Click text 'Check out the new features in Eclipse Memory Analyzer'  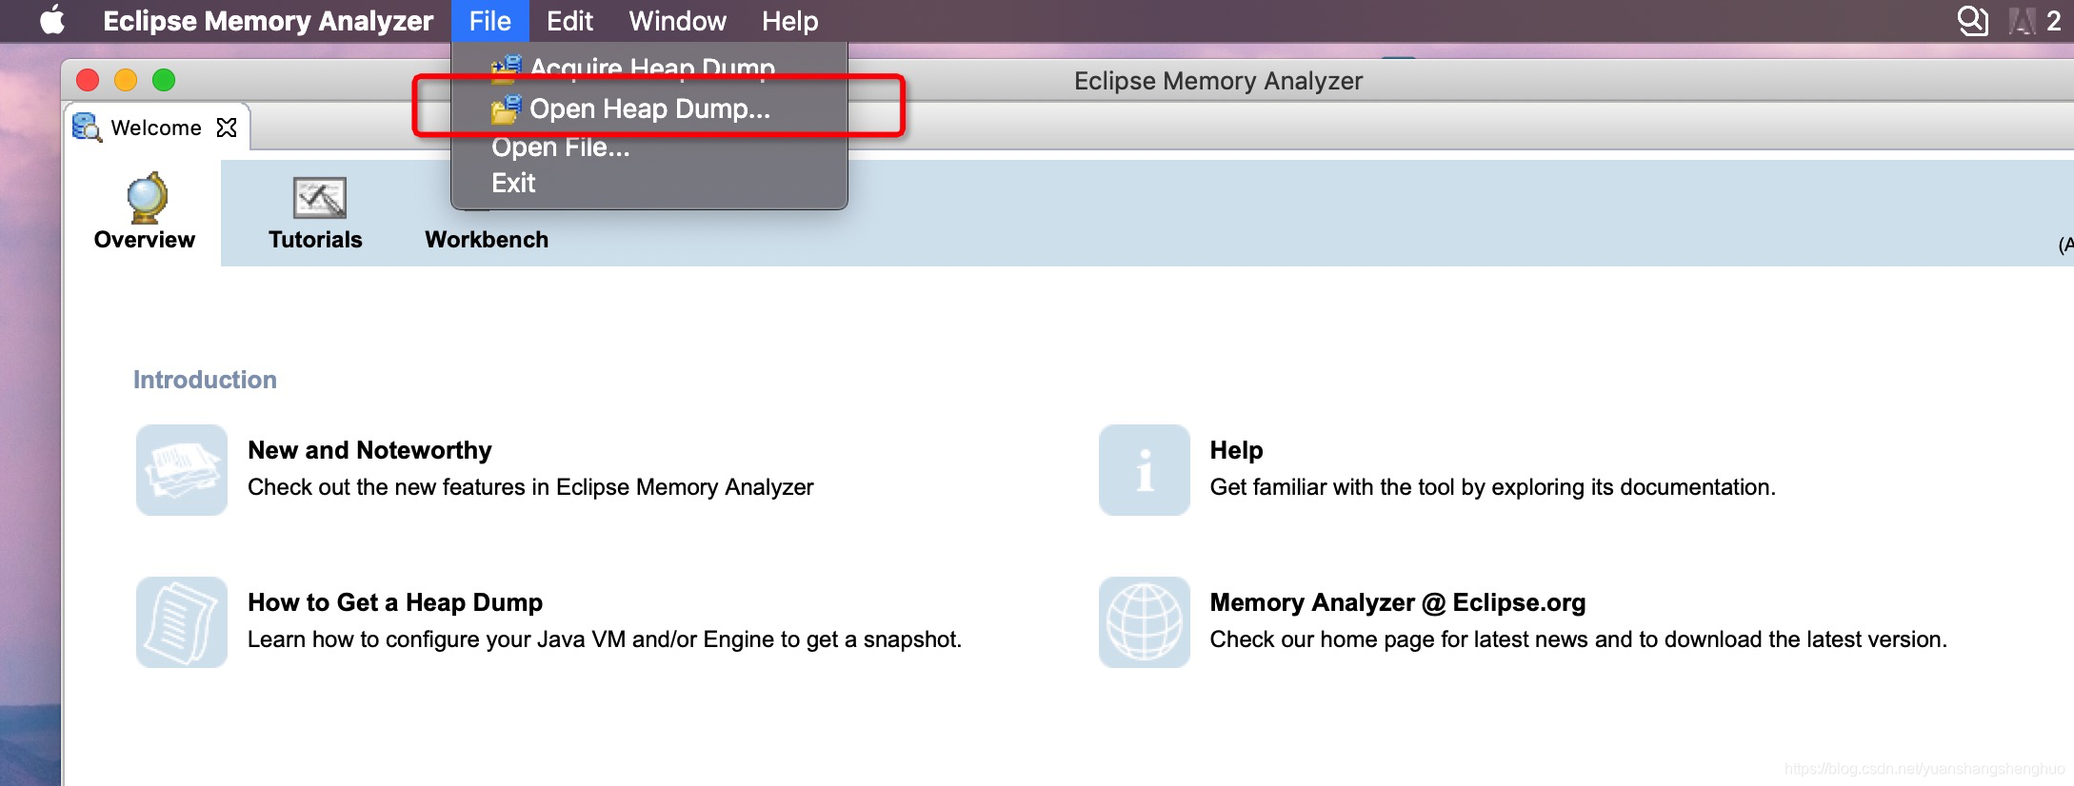[x=530, y=487]
